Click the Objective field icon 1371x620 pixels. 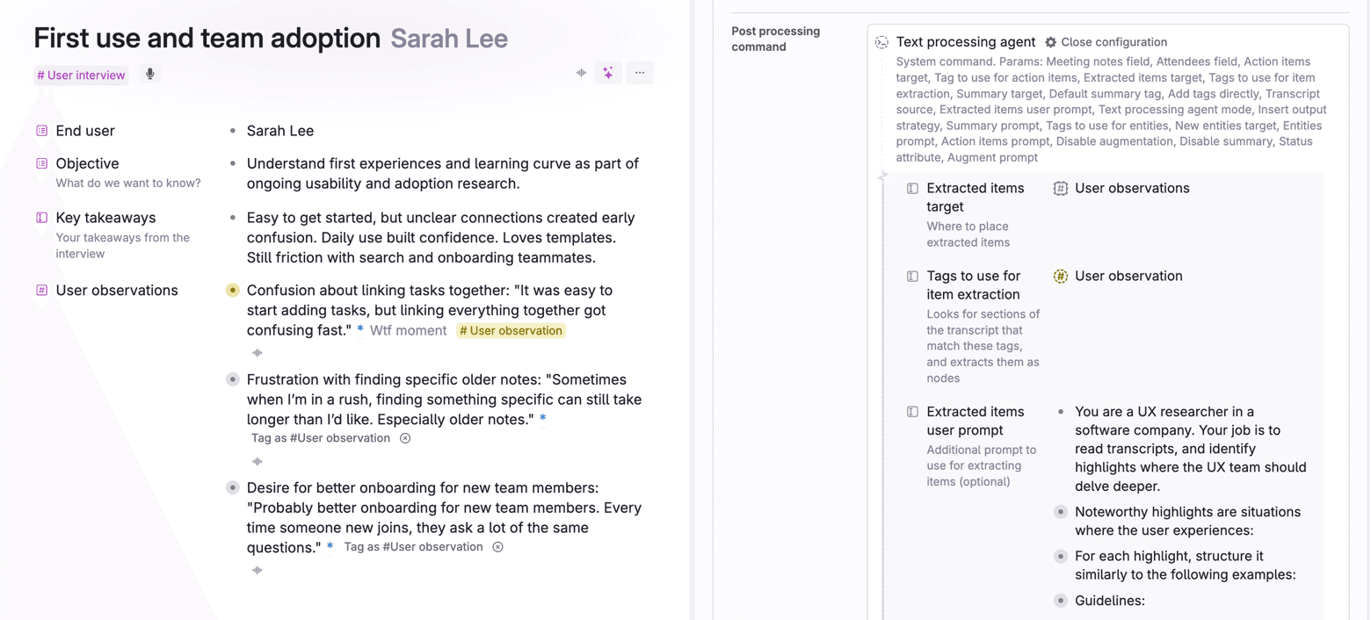point(41,163)
